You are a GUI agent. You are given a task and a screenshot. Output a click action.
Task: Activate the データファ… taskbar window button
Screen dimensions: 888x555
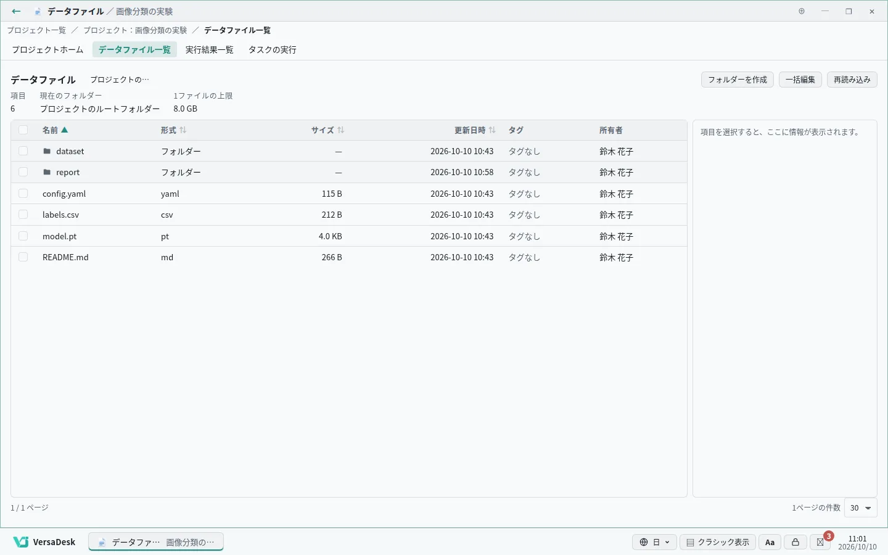click(156, 542)
